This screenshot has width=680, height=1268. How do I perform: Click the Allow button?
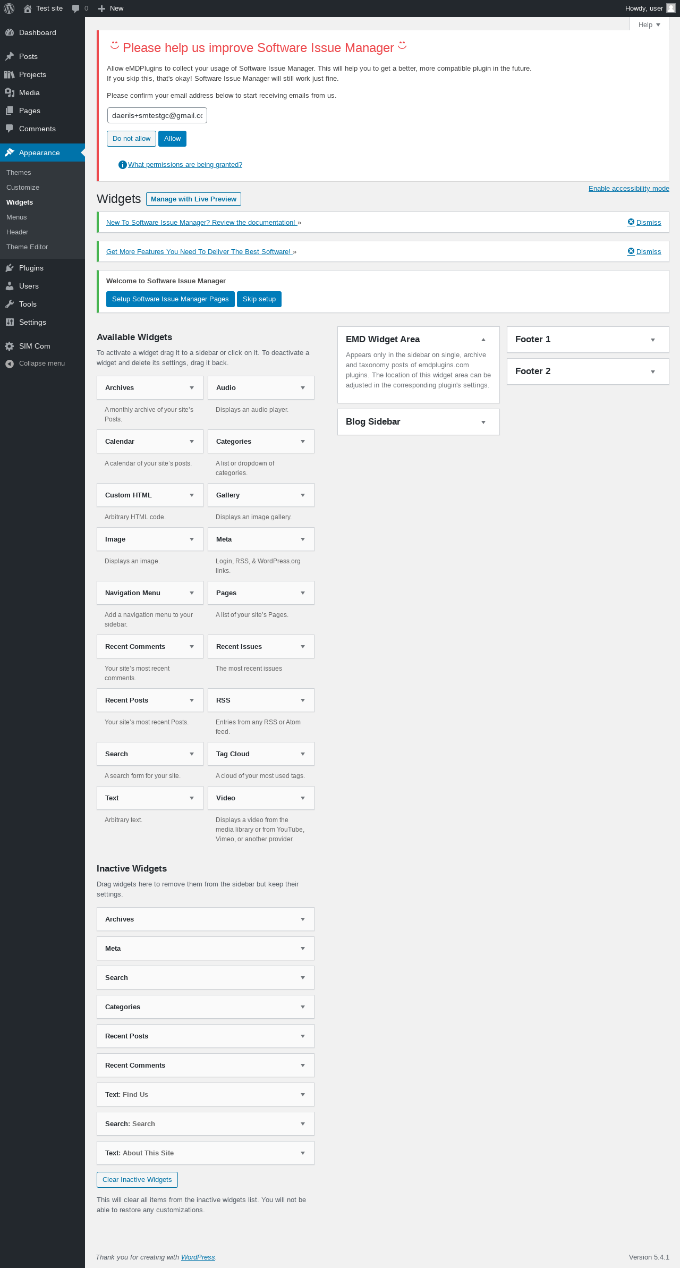click(x=172, y=139)
